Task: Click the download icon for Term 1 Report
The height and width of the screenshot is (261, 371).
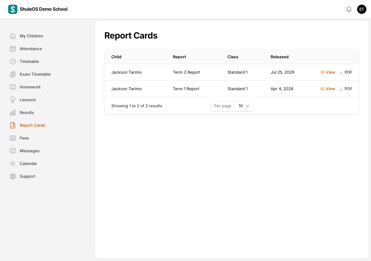Action: point(341,89)
